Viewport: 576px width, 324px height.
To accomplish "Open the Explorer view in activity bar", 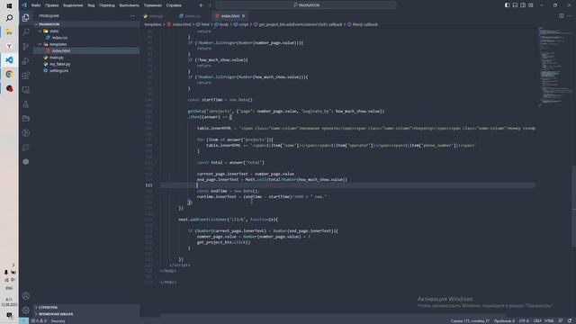I will coord(26,17).
